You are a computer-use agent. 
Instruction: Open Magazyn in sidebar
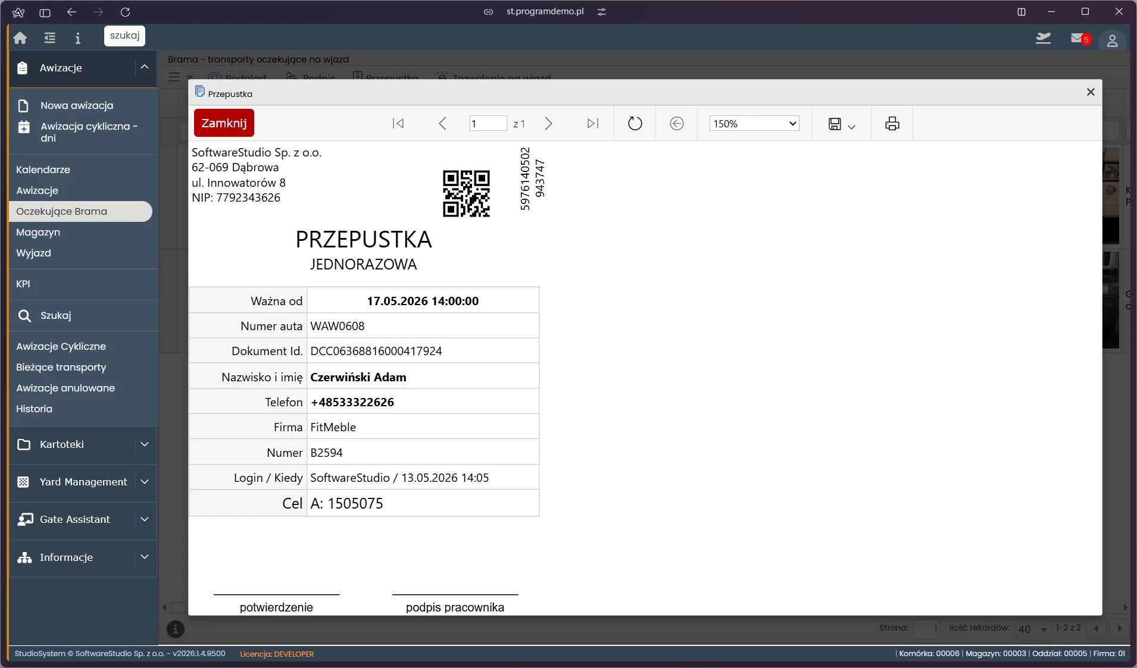[38, 232]
